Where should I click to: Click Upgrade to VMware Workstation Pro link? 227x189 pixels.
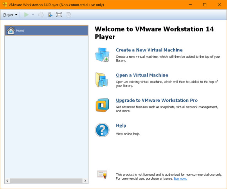click(157, 100)
